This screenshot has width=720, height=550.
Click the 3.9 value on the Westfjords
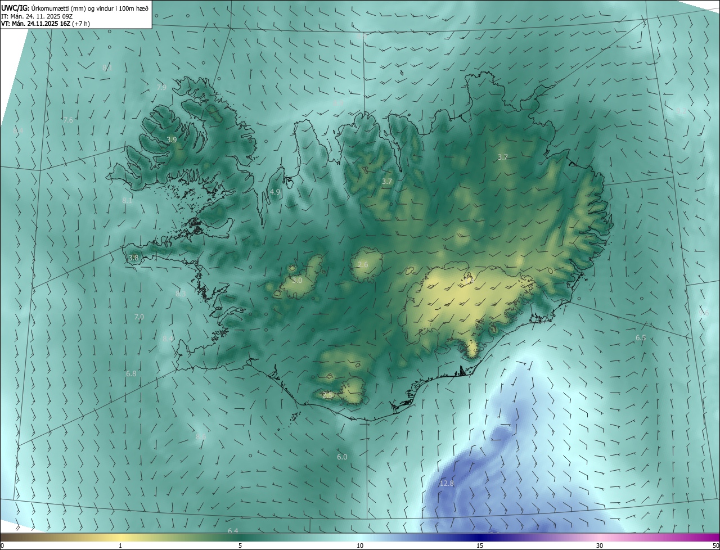pos(172,139)
